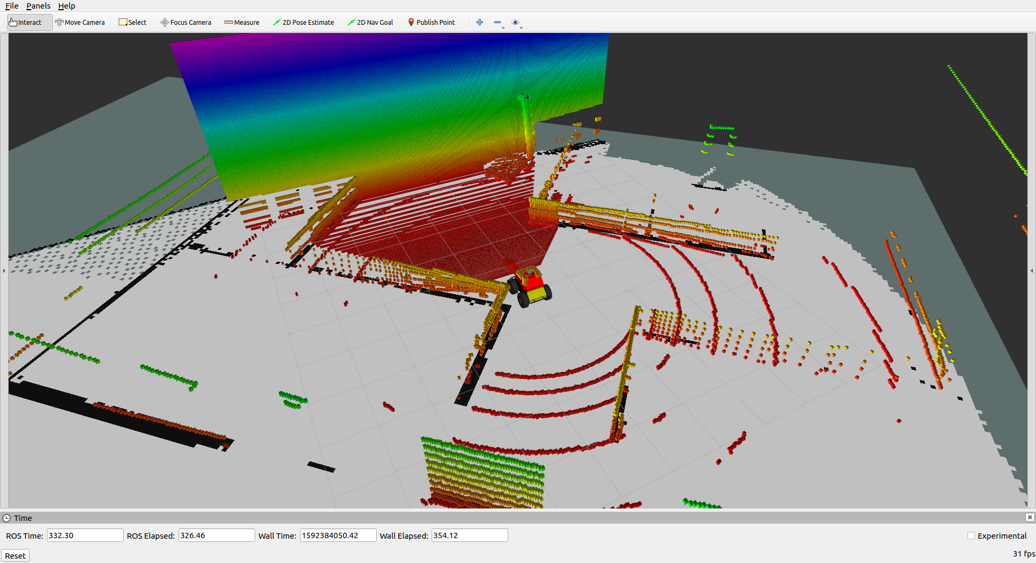
Task: Open the Panels menu
Action: pos(38,6)
